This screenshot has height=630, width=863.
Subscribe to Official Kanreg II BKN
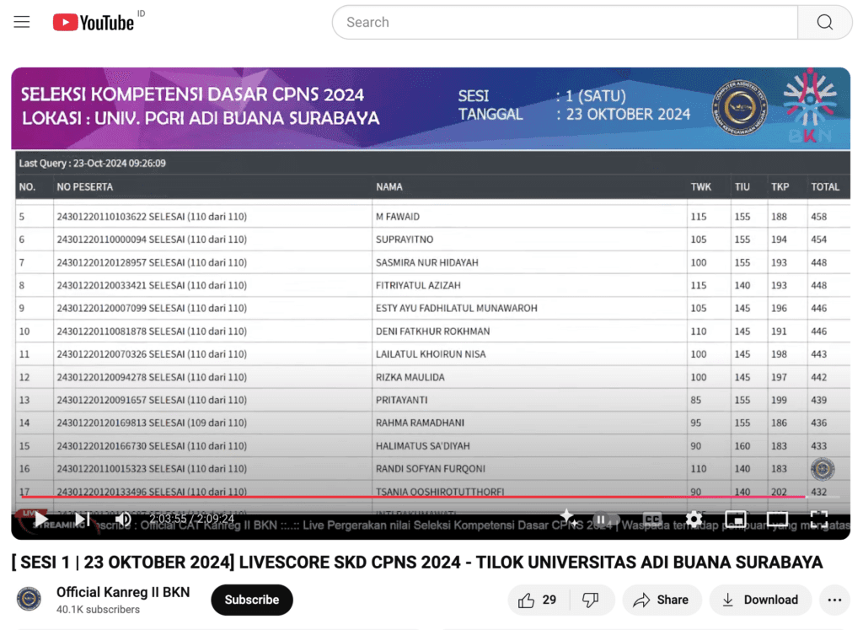tap(251, 600)
